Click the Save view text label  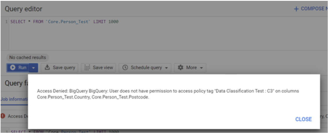coord(103,67)
